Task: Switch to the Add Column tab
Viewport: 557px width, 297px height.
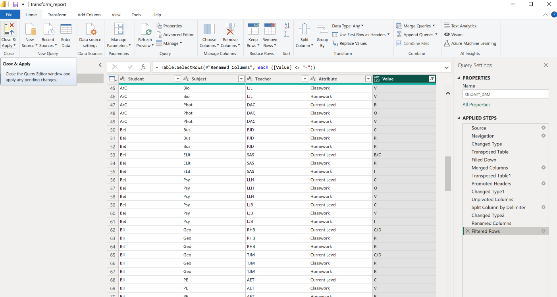Action: [89, 15]
